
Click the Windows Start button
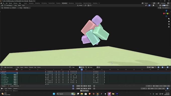click(54, 94)
